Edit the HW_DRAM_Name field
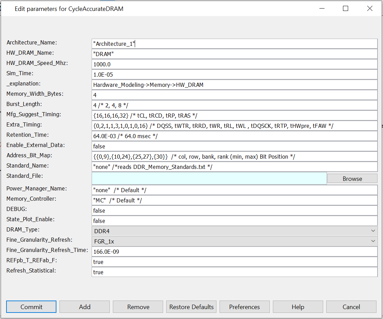 pos(235,54)
